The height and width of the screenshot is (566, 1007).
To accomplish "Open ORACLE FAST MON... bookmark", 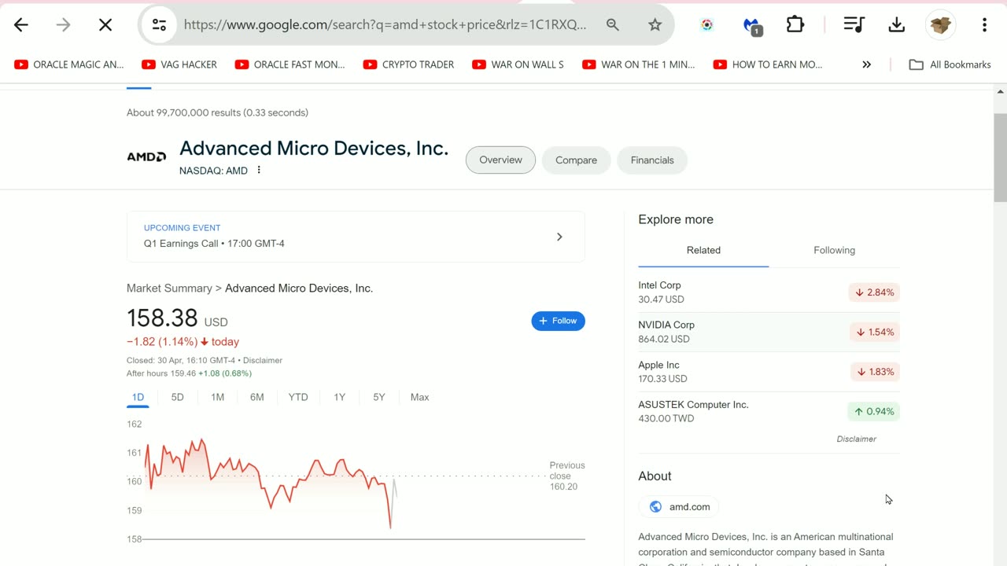I will [x=290, y=64].
